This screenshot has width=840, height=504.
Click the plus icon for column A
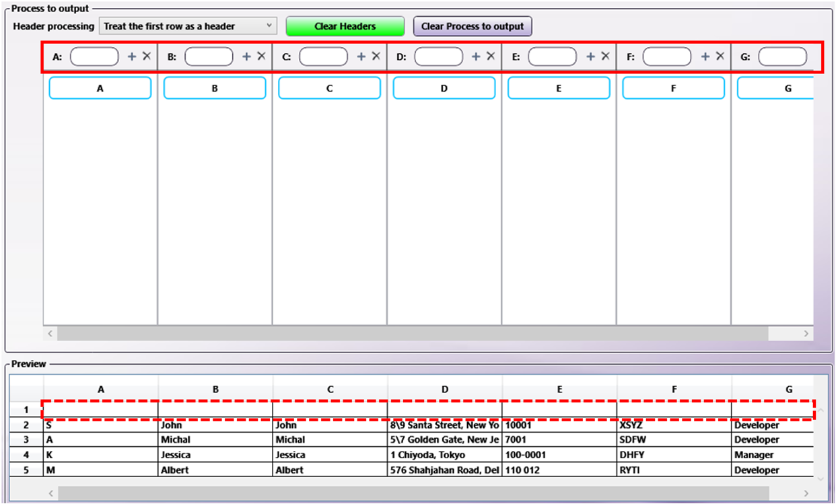pyautogui.click(x=132, y=57)
